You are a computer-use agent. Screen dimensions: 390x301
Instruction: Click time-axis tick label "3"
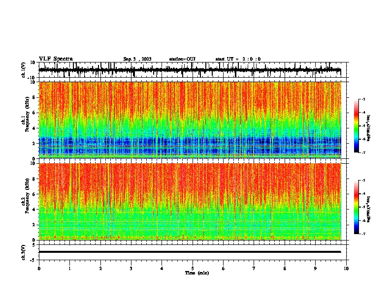[x=131, y=269]
